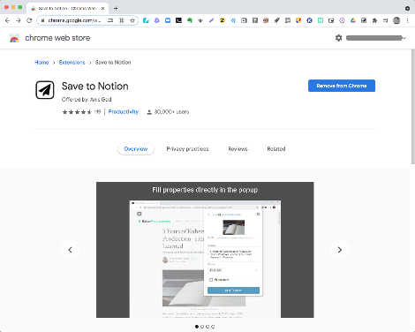Image resolution: width=415 pixels, height=332 pixels.
Task: Open the Web Store settings gear
Action: (x=339, y=38)
